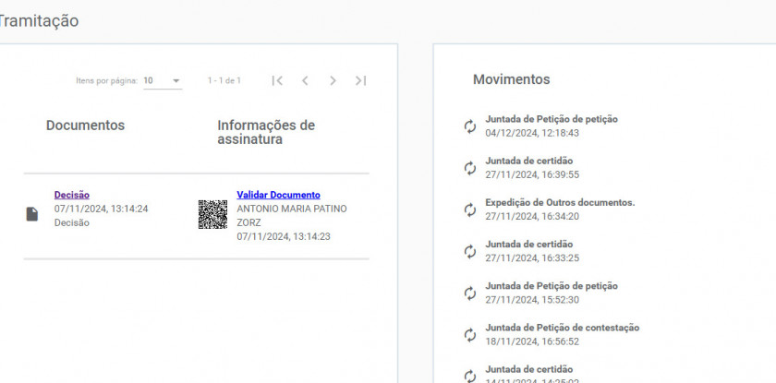Click icon for Petição de petição 15:52:30
The image size is (776, 383).
click(x=470, y=293)
